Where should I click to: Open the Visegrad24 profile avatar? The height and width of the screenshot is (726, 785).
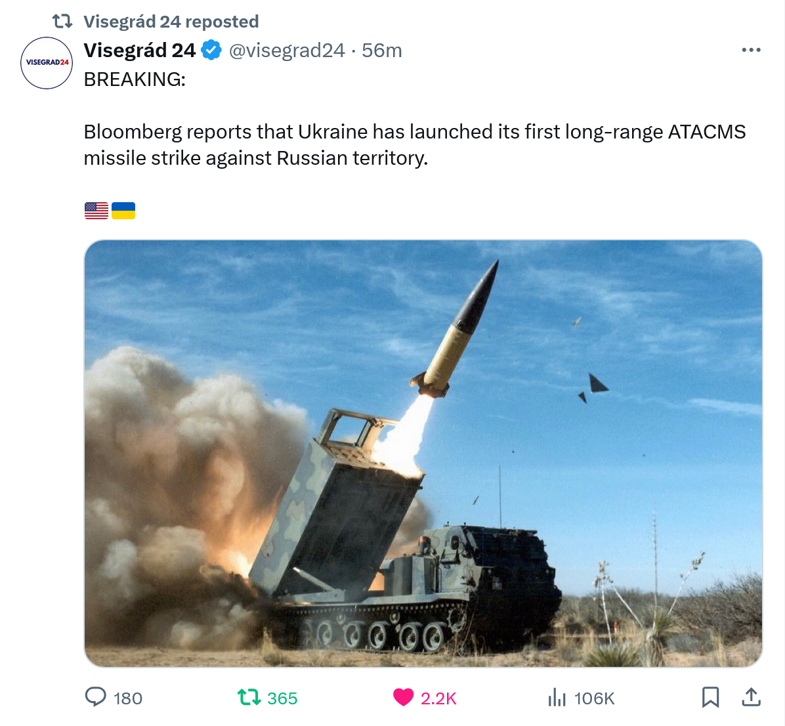[47, 63]
